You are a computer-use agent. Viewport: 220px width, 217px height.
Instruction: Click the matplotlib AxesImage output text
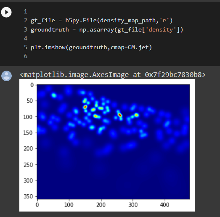point(113,74)
